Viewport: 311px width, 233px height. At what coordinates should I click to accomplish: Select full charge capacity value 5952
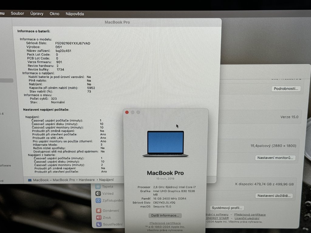click(x=91, y=88)
